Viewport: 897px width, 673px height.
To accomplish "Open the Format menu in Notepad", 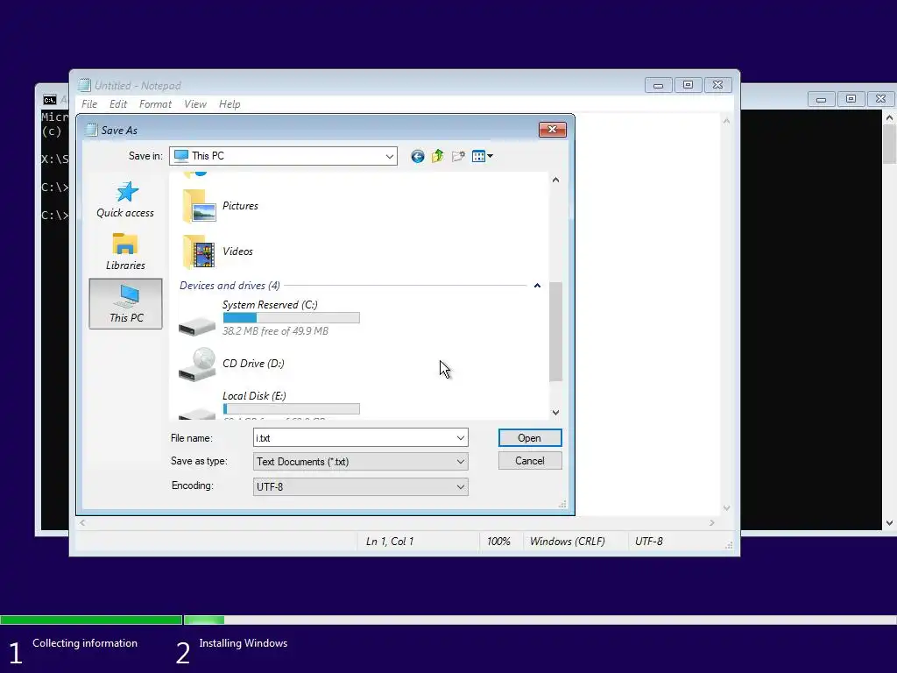I will tap(155, 104).
